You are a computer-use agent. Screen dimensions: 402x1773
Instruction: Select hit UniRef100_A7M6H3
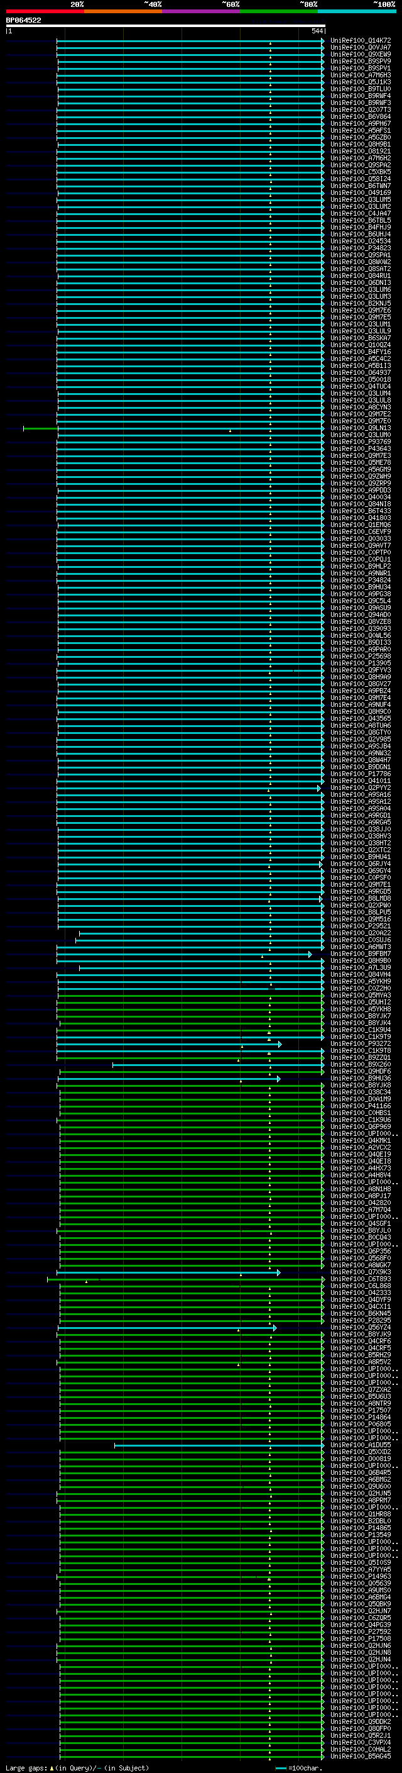pyautogui.click(x=361, y=75)
